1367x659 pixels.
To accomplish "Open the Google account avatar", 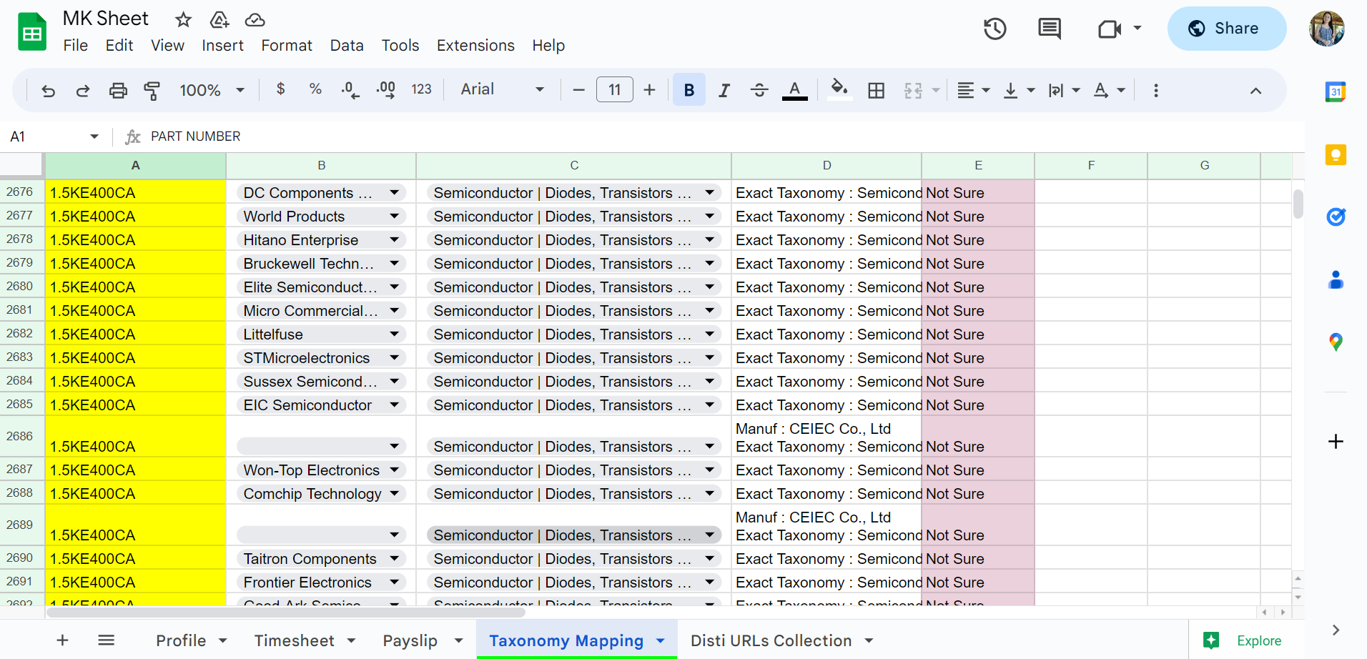I will [1327, 29].
